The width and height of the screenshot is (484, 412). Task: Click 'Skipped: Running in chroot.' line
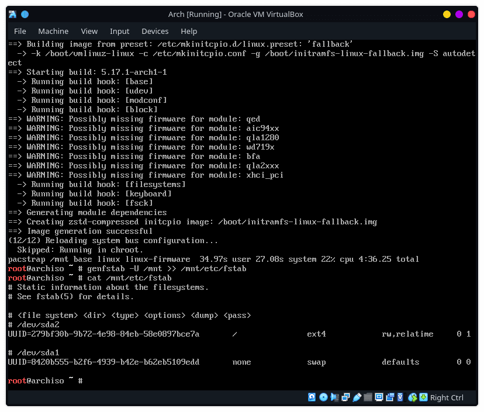pyautogui.click(x=80, y=250)
